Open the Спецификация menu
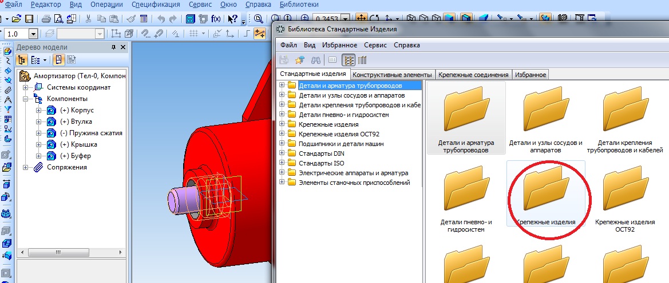This screenshot has height=283, width=669. coord(156,5)
